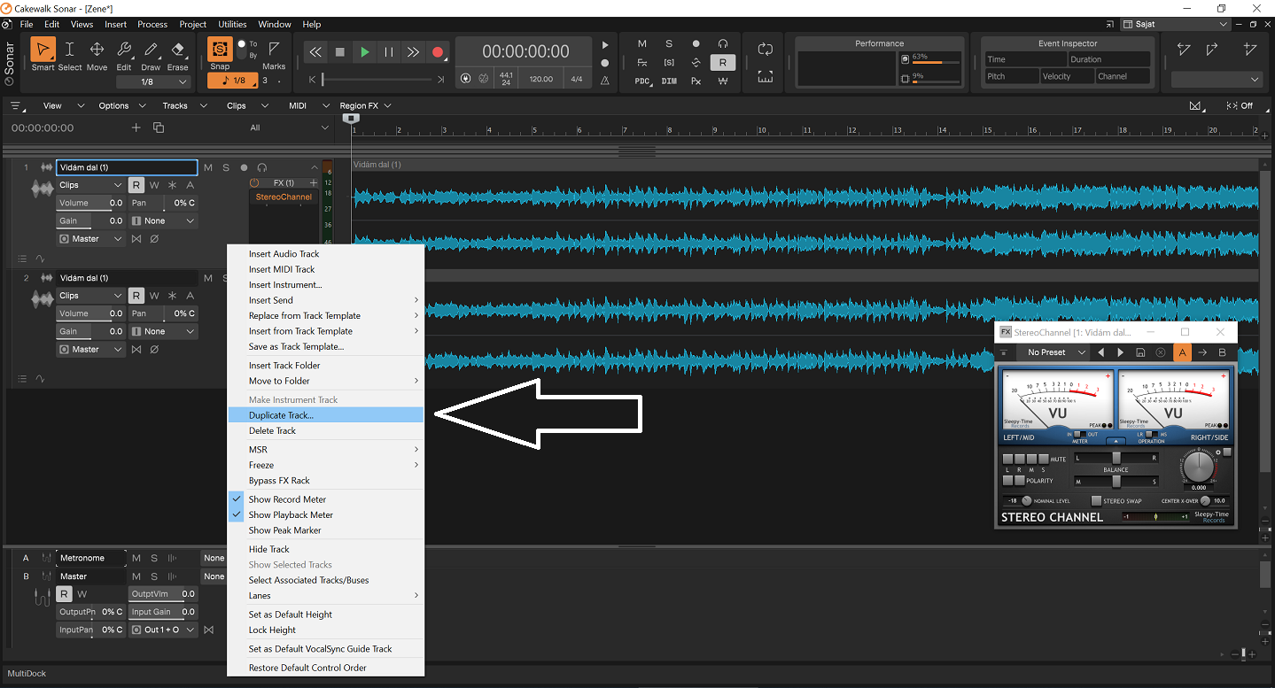The height and width of the screenshot is (688, 1275).
Task: Toggle Show Playback Meter option
Action: pos(291,514)
